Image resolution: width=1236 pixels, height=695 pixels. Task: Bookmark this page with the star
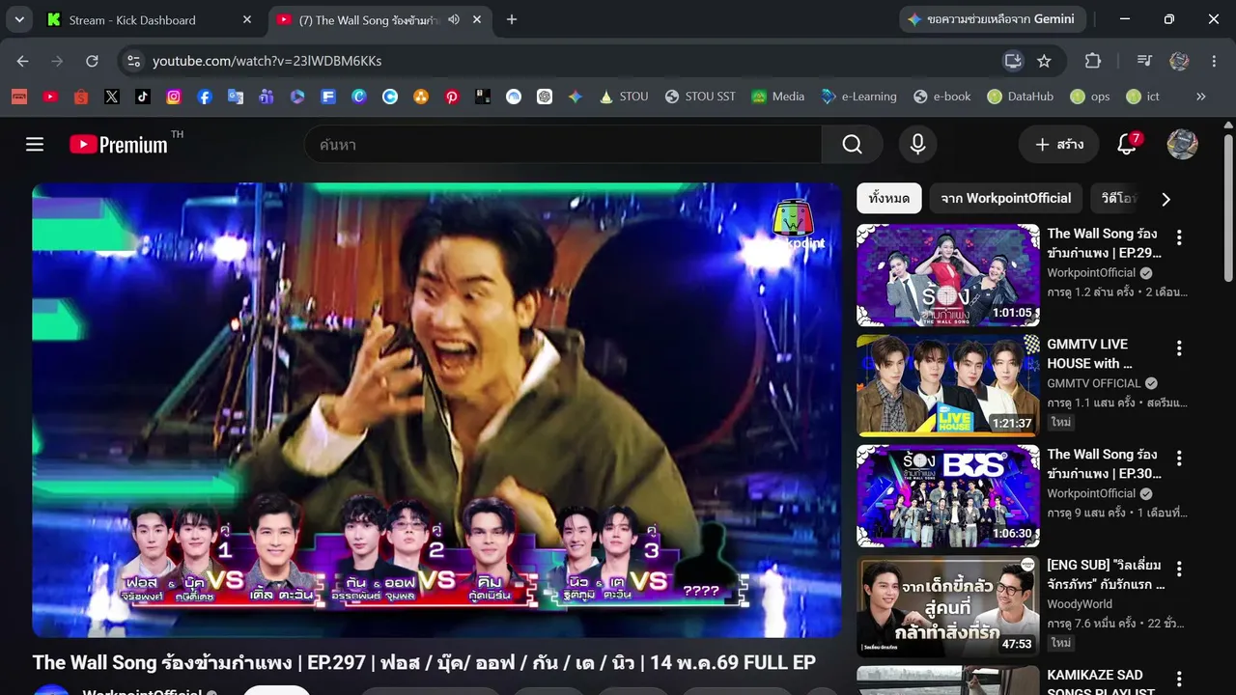(1044, 61)
